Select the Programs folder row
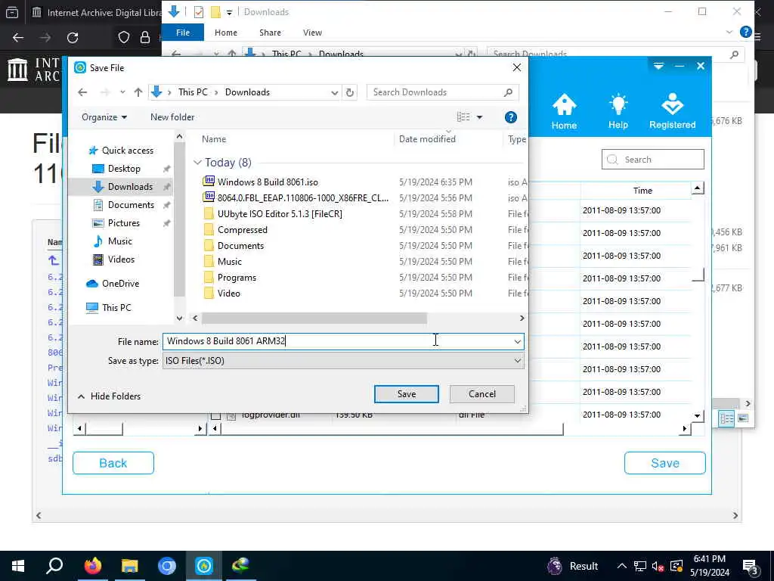774x581 pixels. pos(237,277)
